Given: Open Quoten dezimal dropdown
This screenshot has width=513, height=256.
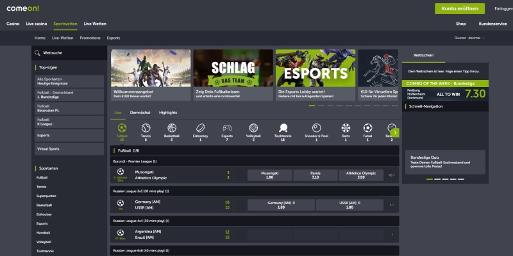Looking at the screenshot, I should click(x=469, y=38).
